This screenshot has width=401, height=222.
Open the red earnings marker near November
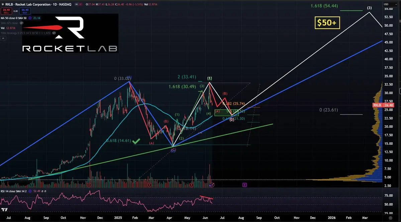point(89,185)
